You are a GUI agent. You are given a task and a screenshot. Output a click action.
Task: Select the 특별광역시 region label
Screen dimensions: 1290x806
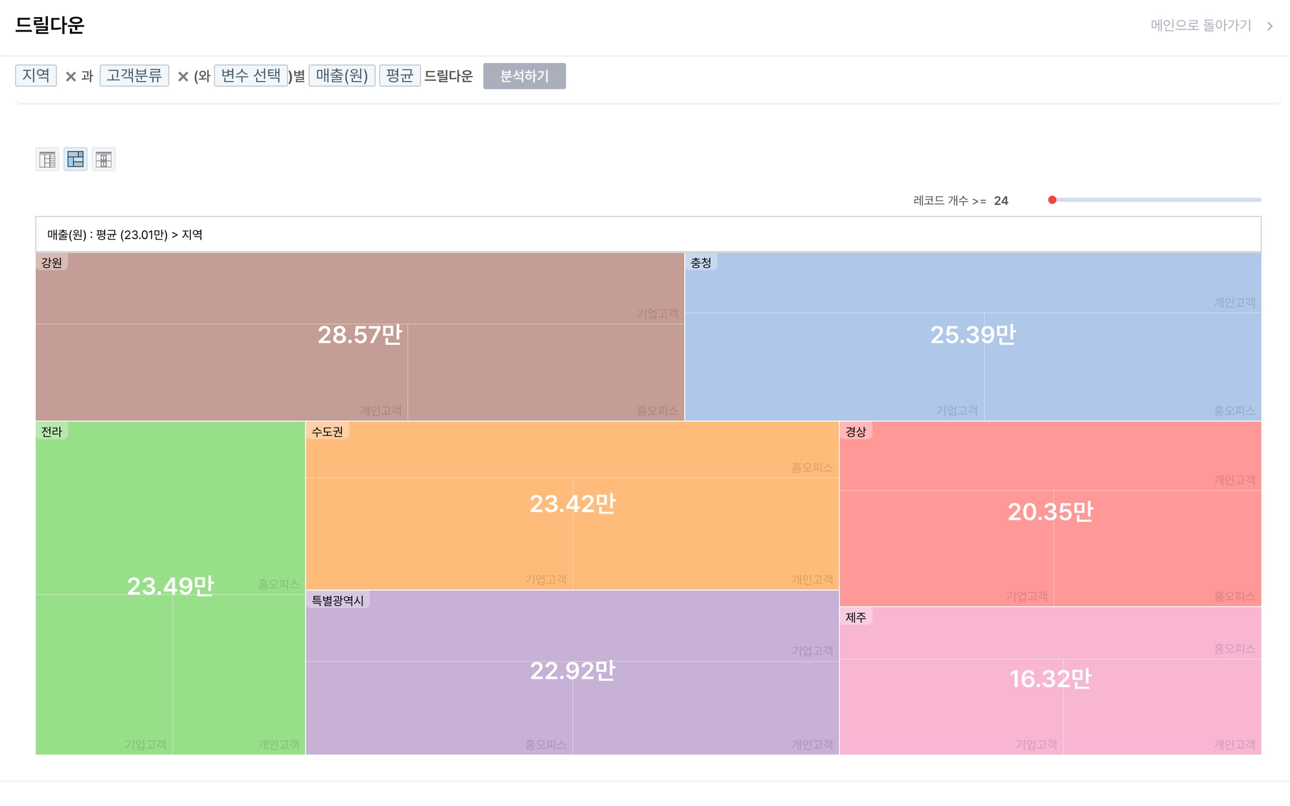pos(338,601)
